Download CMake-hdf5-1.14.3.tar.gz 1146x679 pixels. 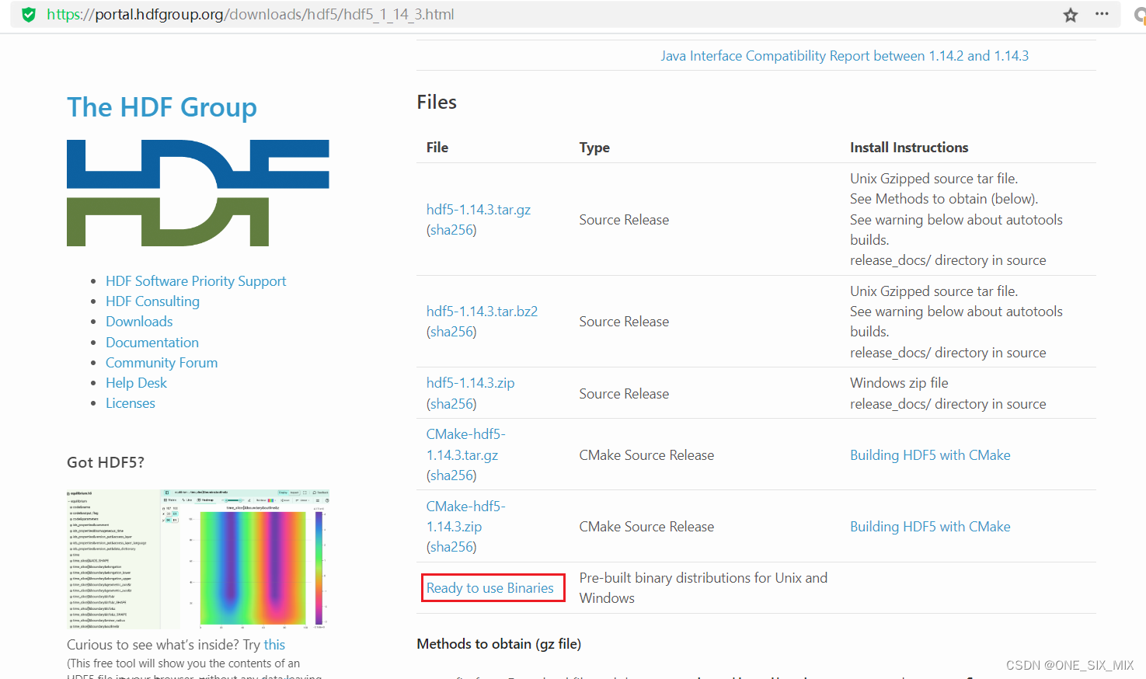coord(465,444)
